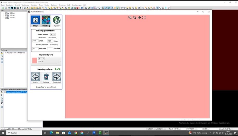This screenshot has width=238, height=136.
Task: Select T1 Plasma tool entry
Action: [15, 53]
